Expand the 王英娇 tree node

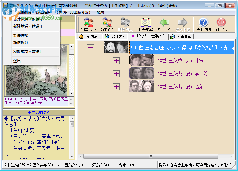tap(116, 61)
